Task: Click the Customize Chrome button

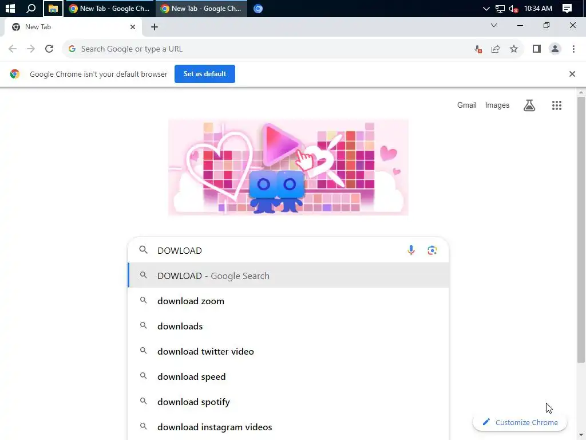Action: pyautogui.click(x=520, y=422)
